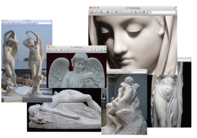Screen dimensions: 197x138
Task: Click the Fear.jpg window title
Action: [28, 21]
